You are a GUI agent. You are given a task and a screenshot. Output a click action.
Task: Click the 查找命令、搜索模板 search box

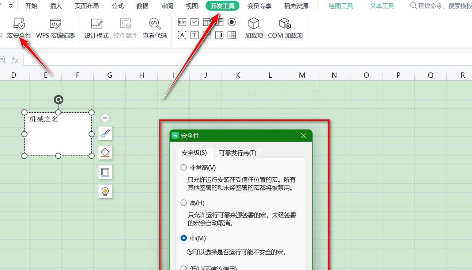point(441,6)
